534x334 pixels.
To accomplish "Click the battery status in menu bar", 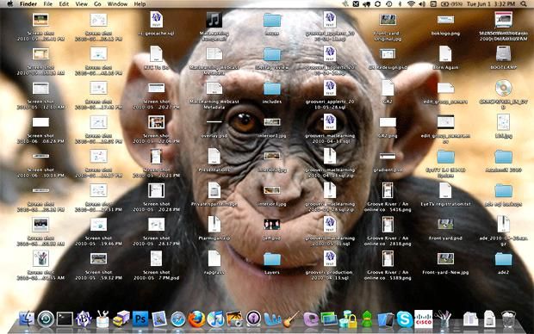I will tap(451, 4).
